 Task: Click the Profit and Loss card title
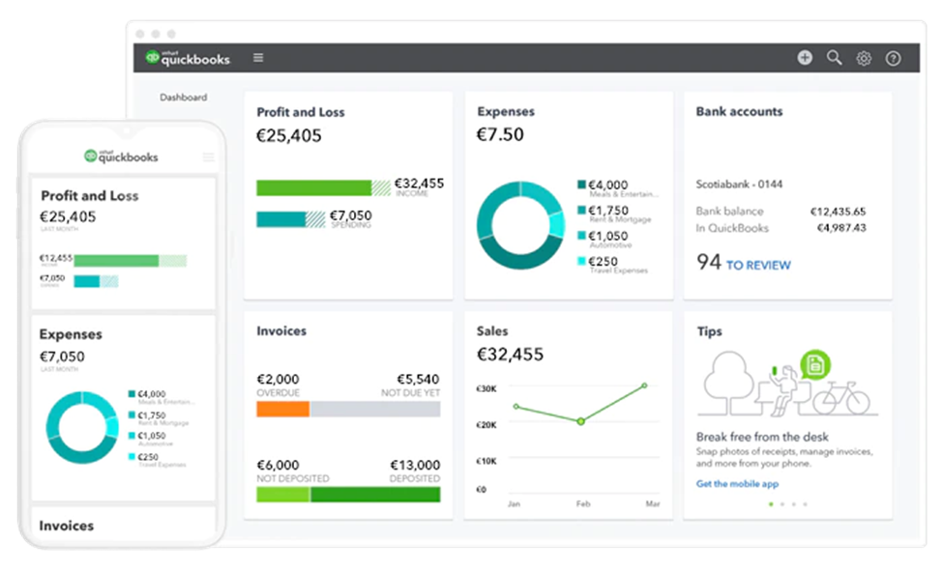coord(301,112)
